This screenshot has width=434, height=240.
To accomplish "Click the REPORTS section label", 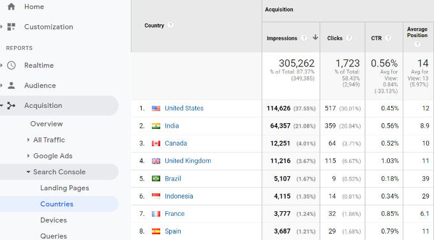I will (x=19, y=48).
